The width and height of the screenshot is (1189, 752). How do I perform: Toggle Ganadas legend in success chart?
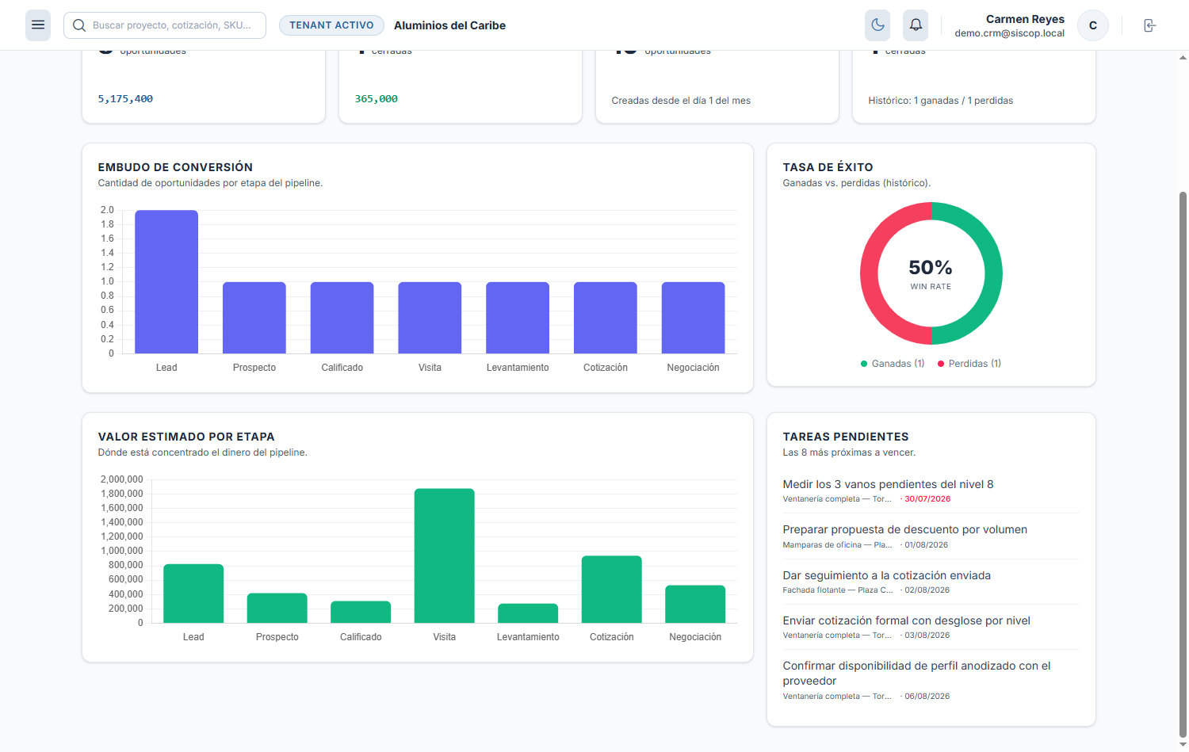tap(893, 364)
